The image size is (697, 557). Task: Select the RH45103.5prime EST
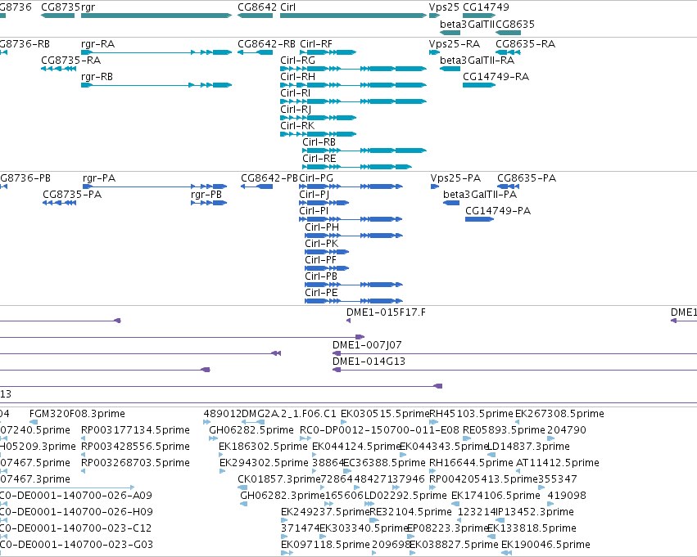[x=434, y=422]
